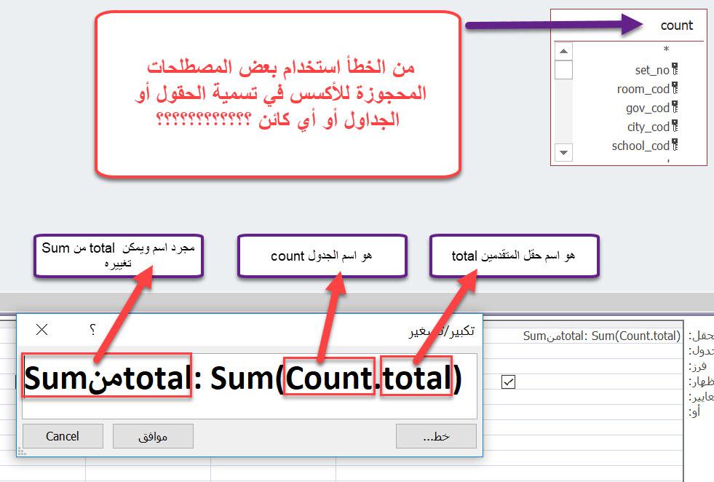This screenshot has width=714, height=482.
Task: Click the key icon beside set_no
Action: [675, 70]
